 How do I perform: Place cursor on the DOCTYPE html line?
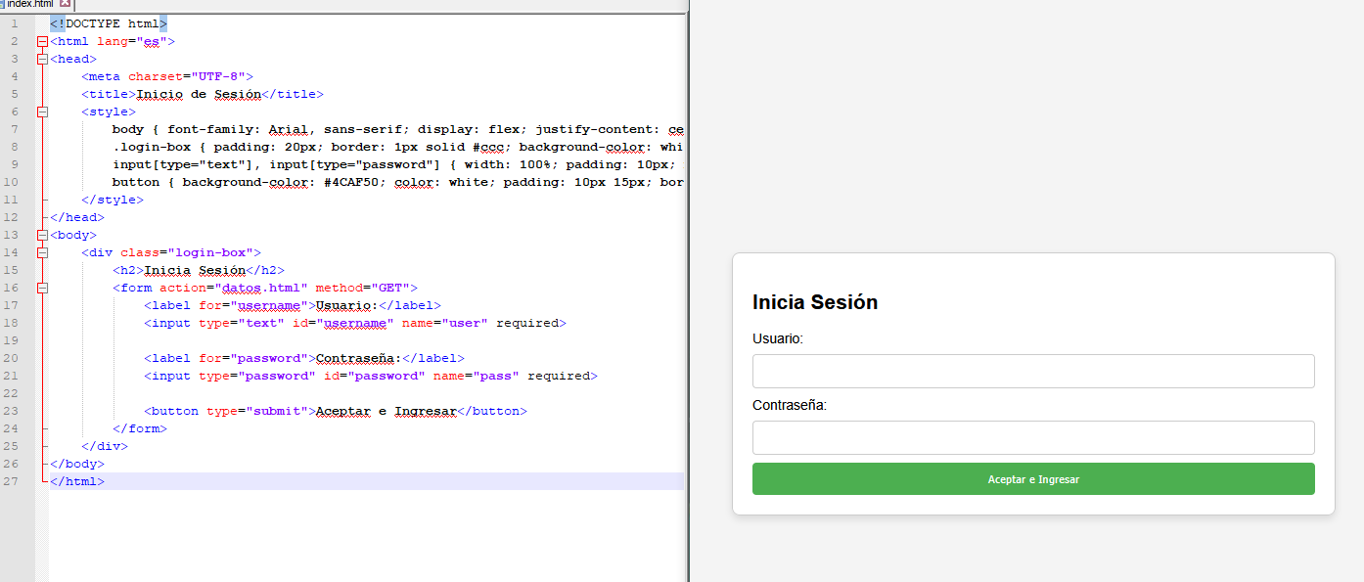pos(110,23)
